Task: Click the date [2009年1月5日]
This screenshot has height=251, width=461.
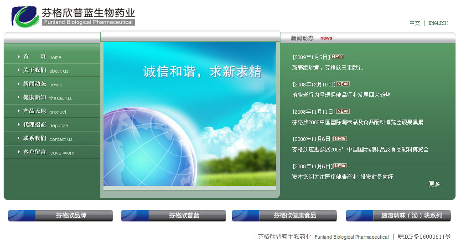Action: 311,57
